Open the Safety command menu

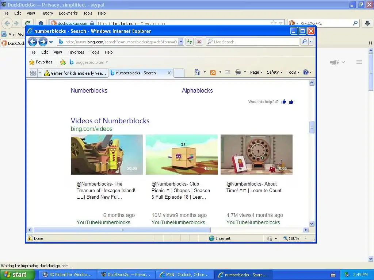pos(275,72)
